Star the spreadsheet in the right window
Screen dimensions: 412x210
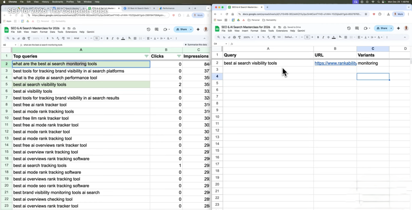pyautogui.click(x=275, y=27)
